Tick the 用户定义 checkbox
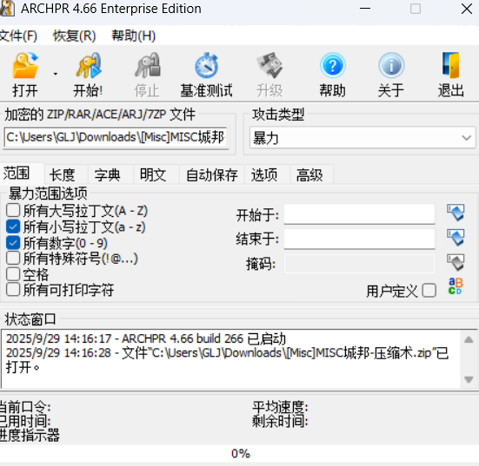479x466 pixels. tap(429, 291)
